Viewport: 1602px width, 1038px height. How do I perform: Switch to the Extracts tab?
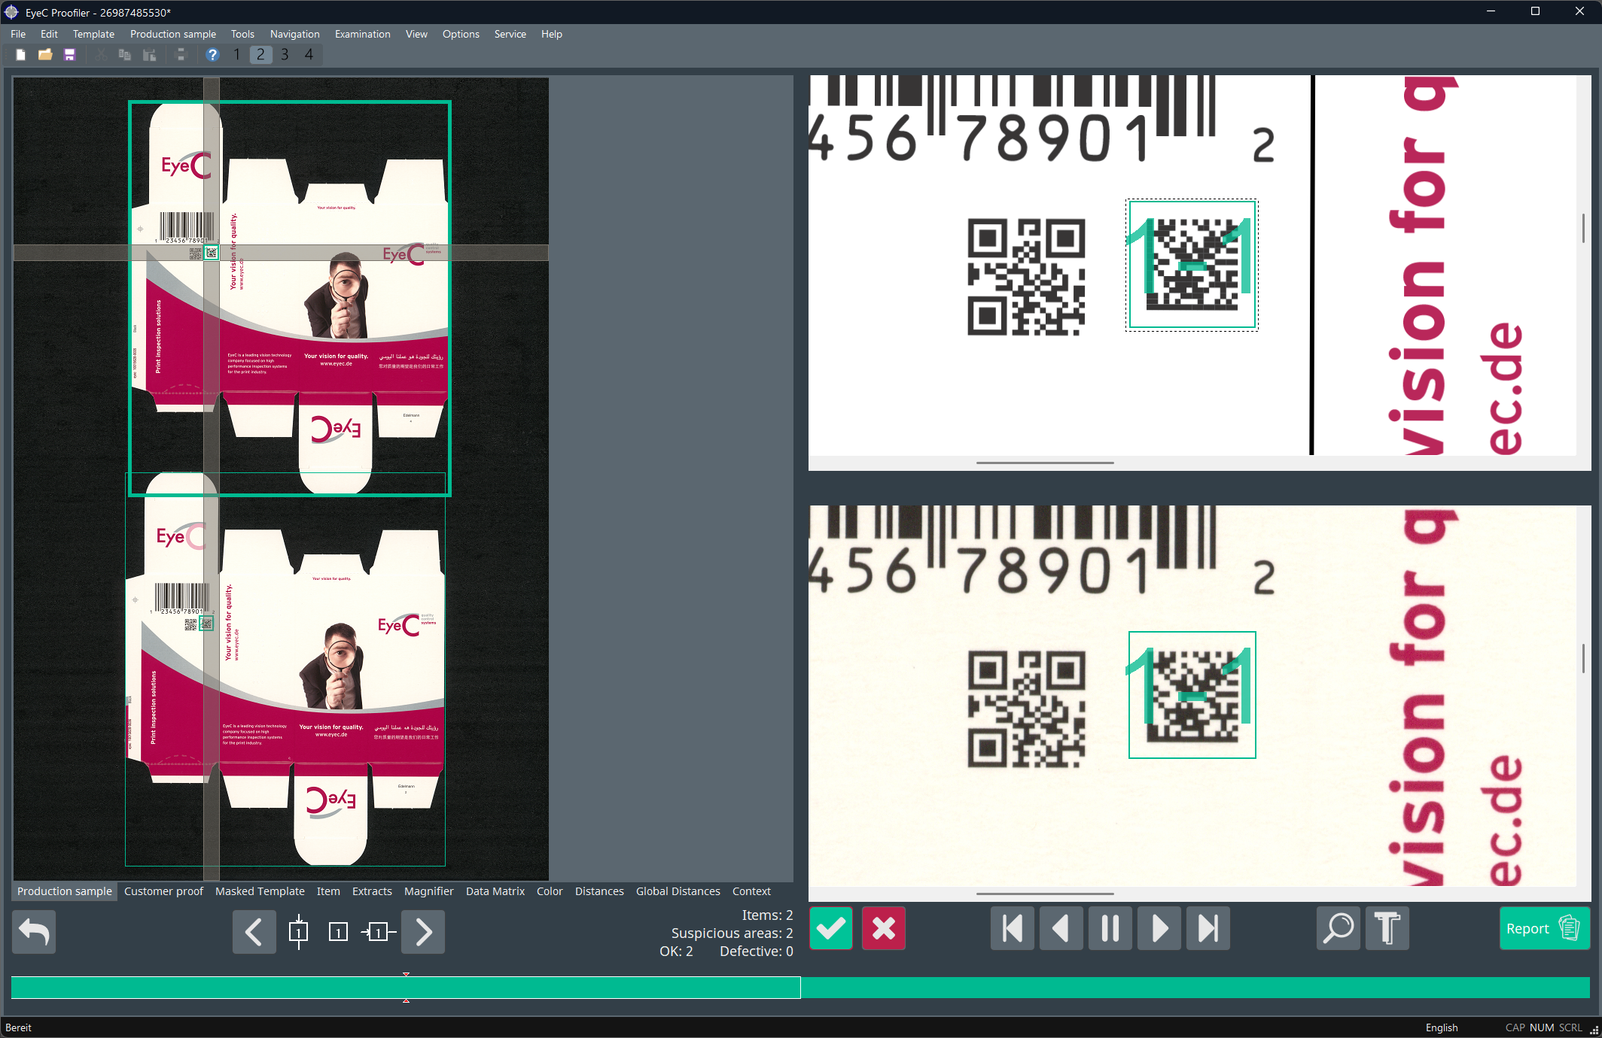click(372, 891)
